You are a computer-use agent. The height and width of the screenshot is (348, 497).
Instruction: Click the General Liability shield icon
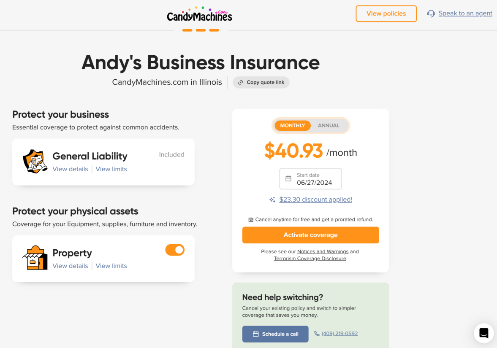(35, 162)
